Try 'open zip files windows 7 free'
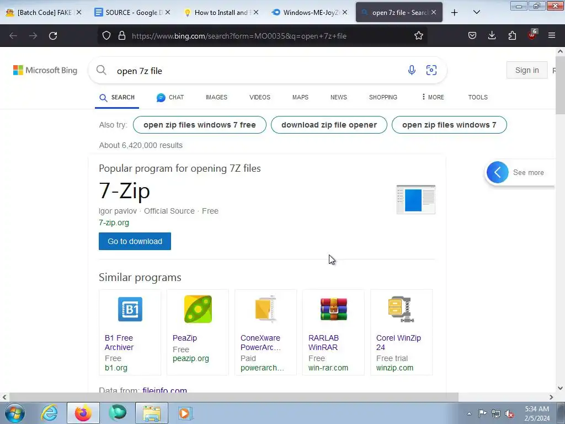The height and width of the screenshot is (424, 565). (200, 125)
